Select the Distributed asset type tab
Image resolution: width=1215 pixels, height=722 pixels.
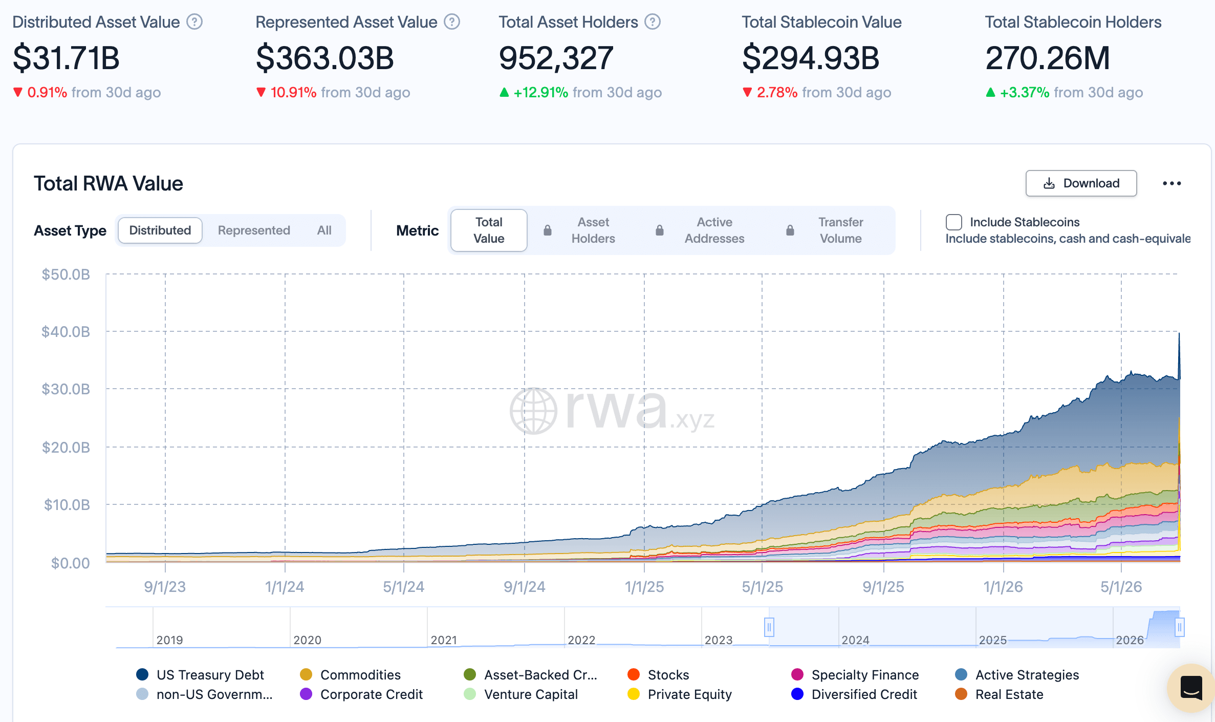160,230
